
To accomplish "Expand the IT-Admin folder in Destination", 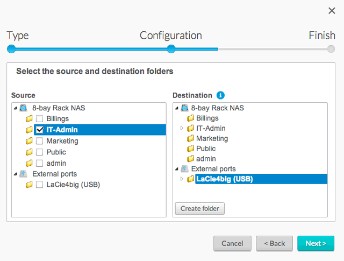I will click(x=182, y=129).
